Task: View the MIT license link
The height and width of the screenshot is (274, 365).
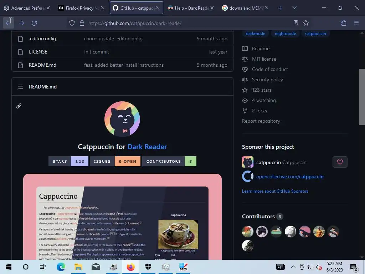Action: [x=264, y=59]
